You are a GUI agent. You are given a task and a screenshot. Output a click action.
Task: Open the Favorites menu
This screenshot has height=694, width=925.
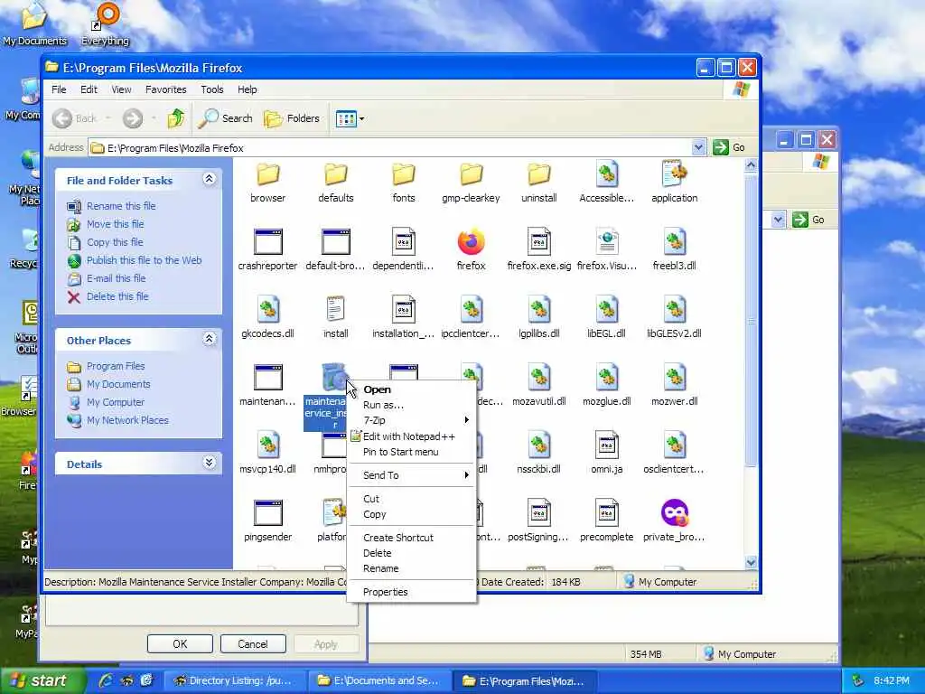click(x=166, y=89)
